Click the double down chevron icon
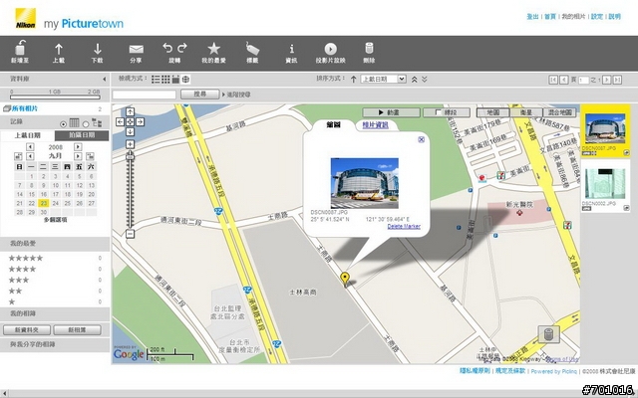638x398 pixels. (x=425, y=80)
